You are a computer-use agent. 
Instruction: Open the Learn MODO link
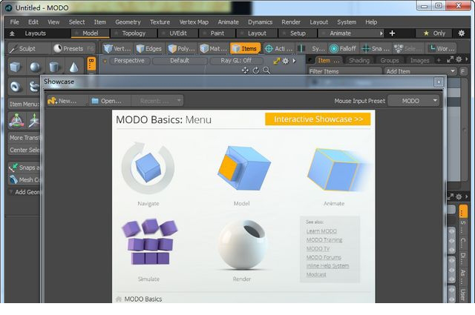pos(321,231)
